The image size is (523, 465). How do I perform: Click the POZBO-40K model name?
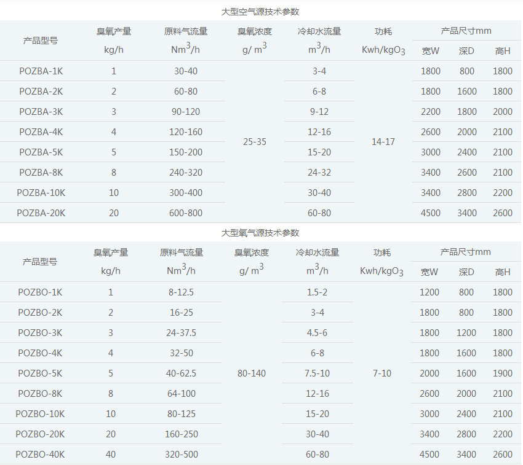[x=40, y=455]
